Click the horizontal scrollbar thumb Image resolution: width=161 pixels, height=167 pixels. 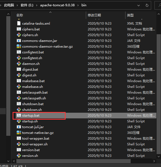point(73,161)
